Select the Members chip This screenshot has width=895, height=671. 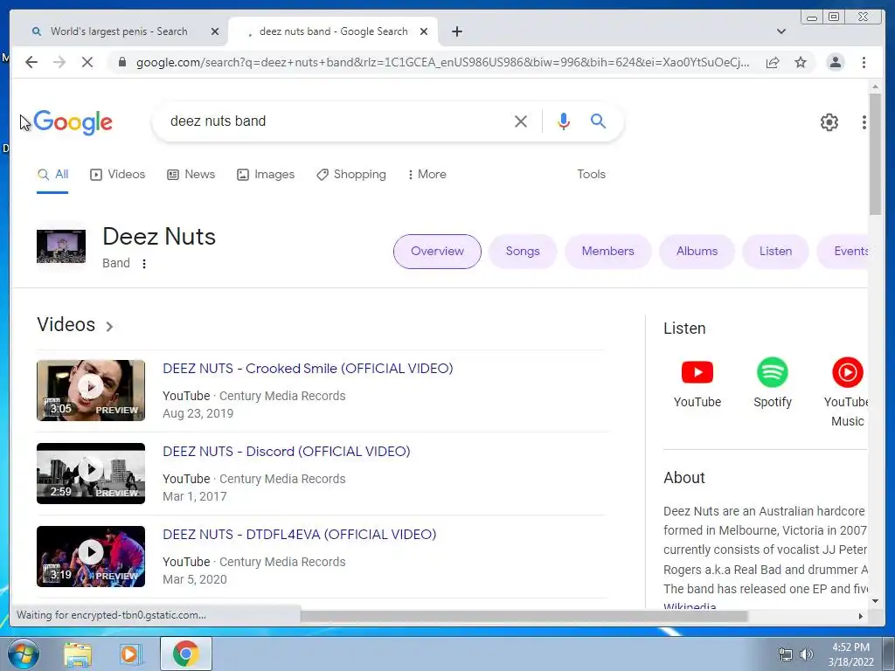(608, 252)
